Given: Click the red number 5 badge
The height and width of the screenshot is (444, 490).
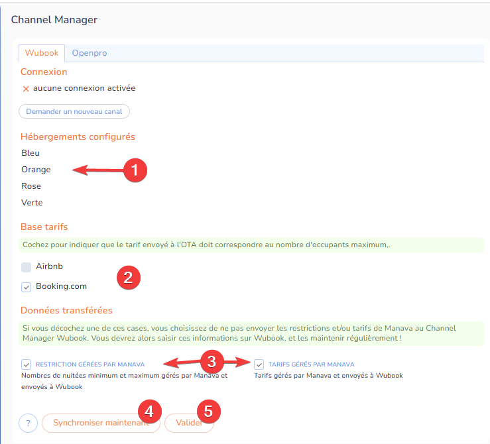Looking at the screenshot, I should click(x=208, y=411).
